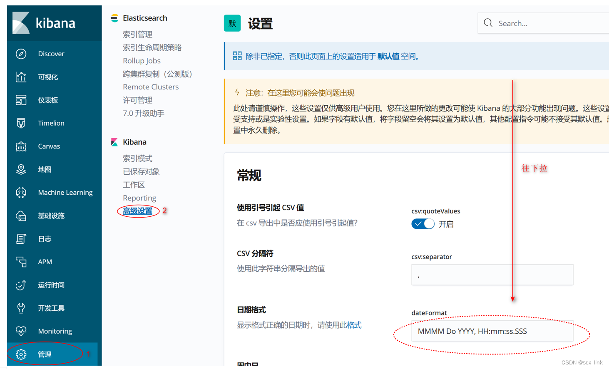
Task: Open the Canvas icon
Action: (21, 146)
